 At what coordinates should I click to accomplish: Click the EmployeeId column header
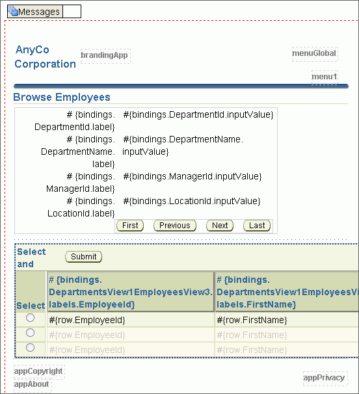[x=131, y=292]
